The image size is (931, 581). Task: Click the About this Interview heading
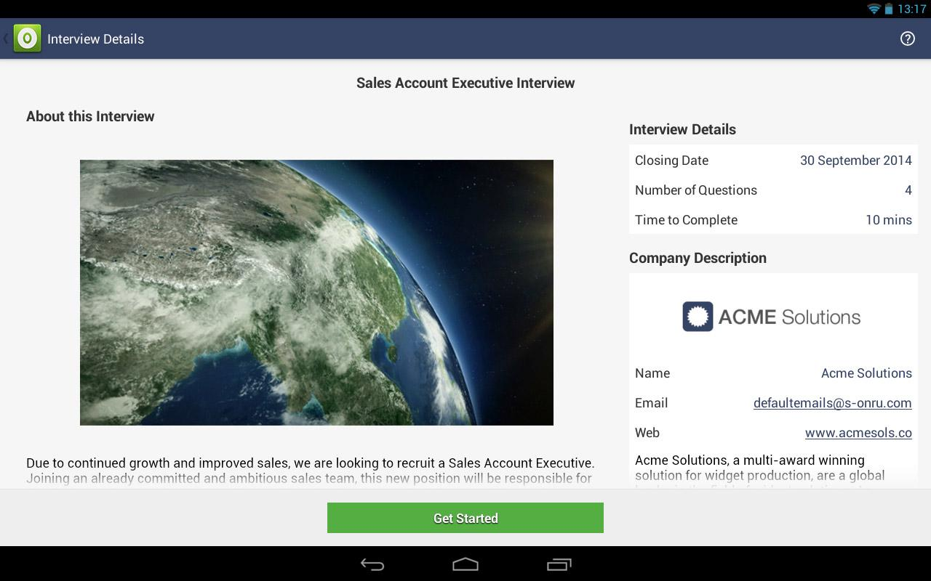tap(90, 116)
